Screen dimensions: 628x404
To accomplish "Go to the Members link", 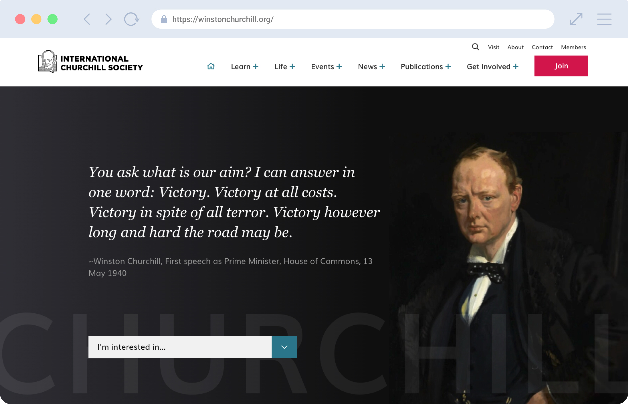I will pos(573,47).
